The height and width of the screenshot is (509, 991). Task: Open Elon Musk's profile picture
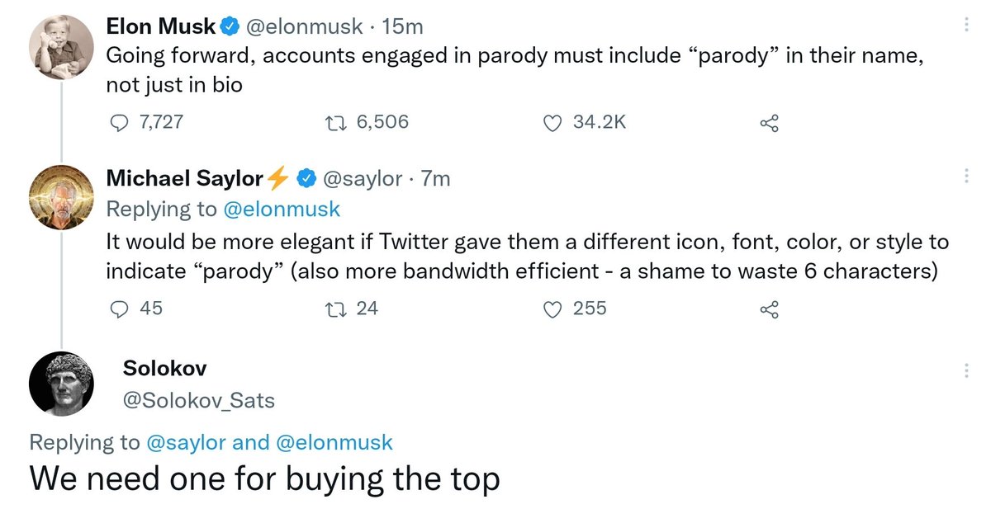coord(62,47)
